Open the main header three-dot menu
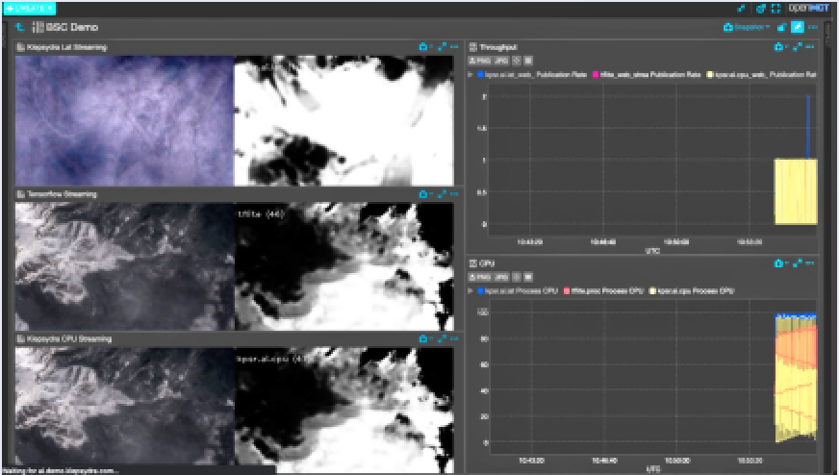The height and width of the screenshot is (475, 839). click(813, 27)
